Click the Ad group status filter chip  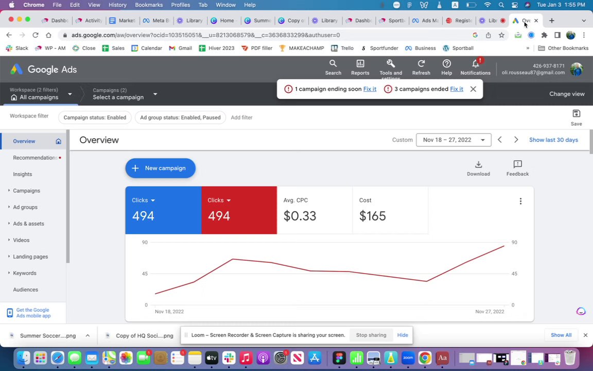(180, 117)
